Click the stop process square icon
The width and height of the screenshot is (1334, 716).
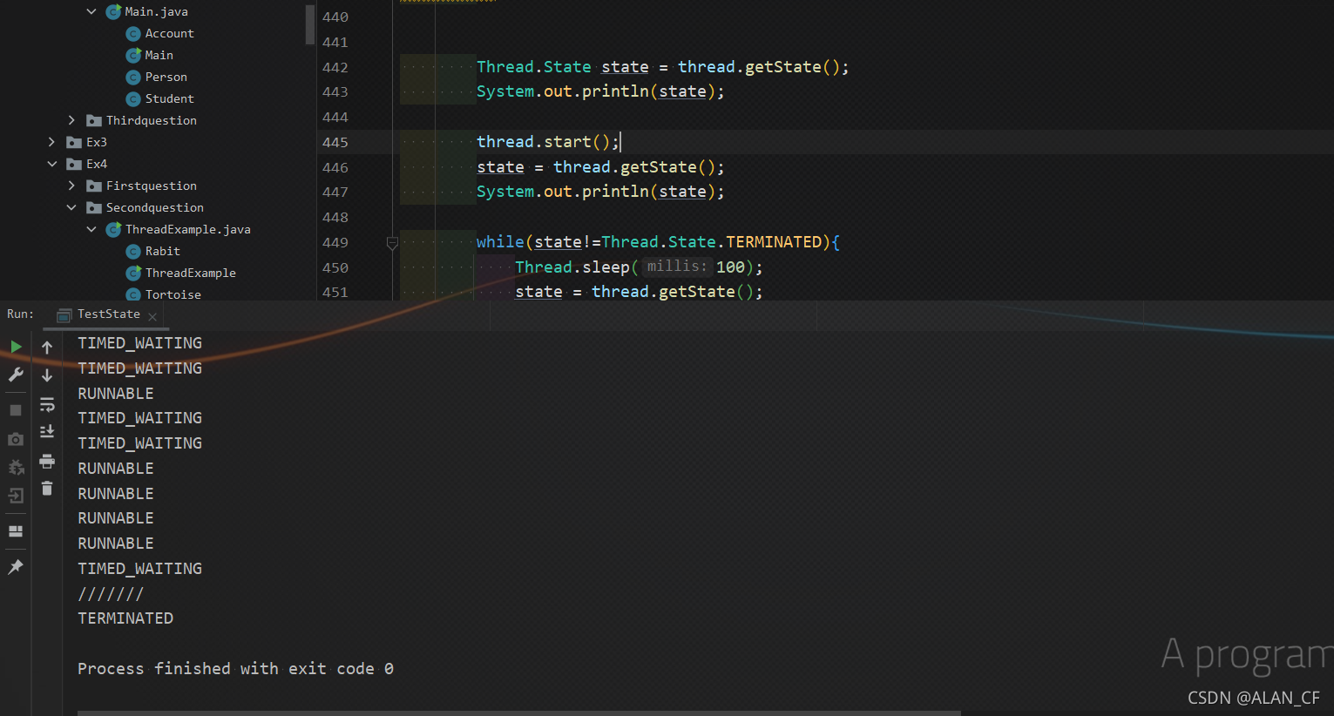point(16,409)
